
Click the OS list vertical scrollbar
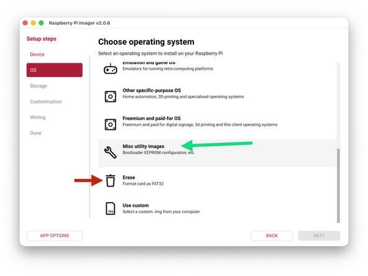tap(338, 185)
